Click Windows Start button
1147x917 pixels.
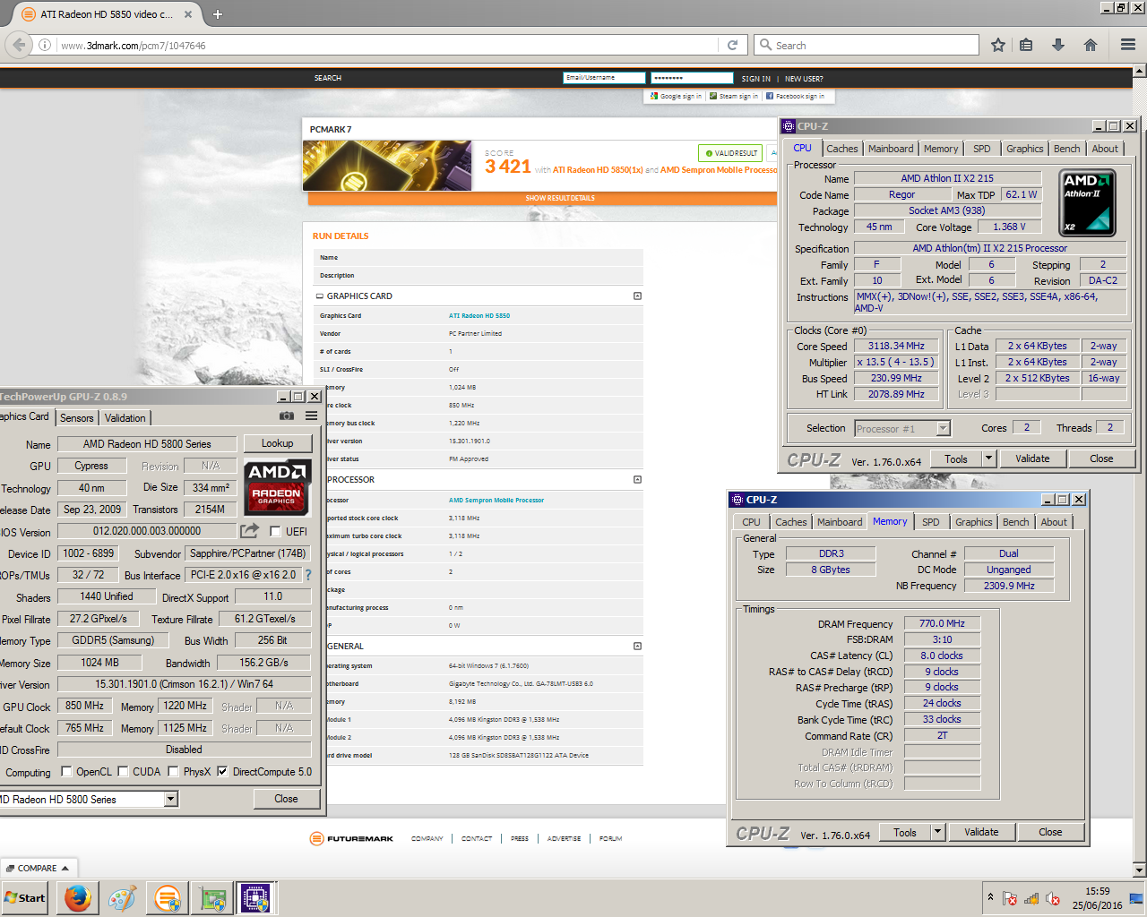point(25,897)
